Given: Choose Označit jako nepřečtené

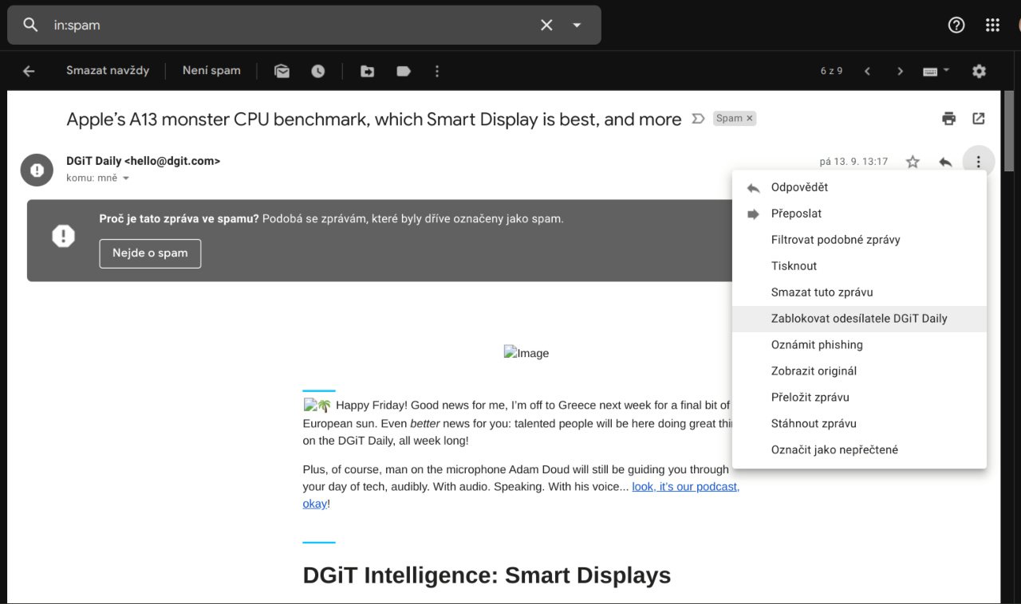Looking at the screenshot, I should [859, 450].
